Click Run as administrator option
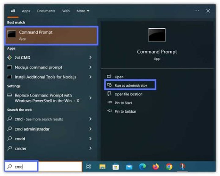The width and height of the screenshot is (220, 176). click(130, 86)
